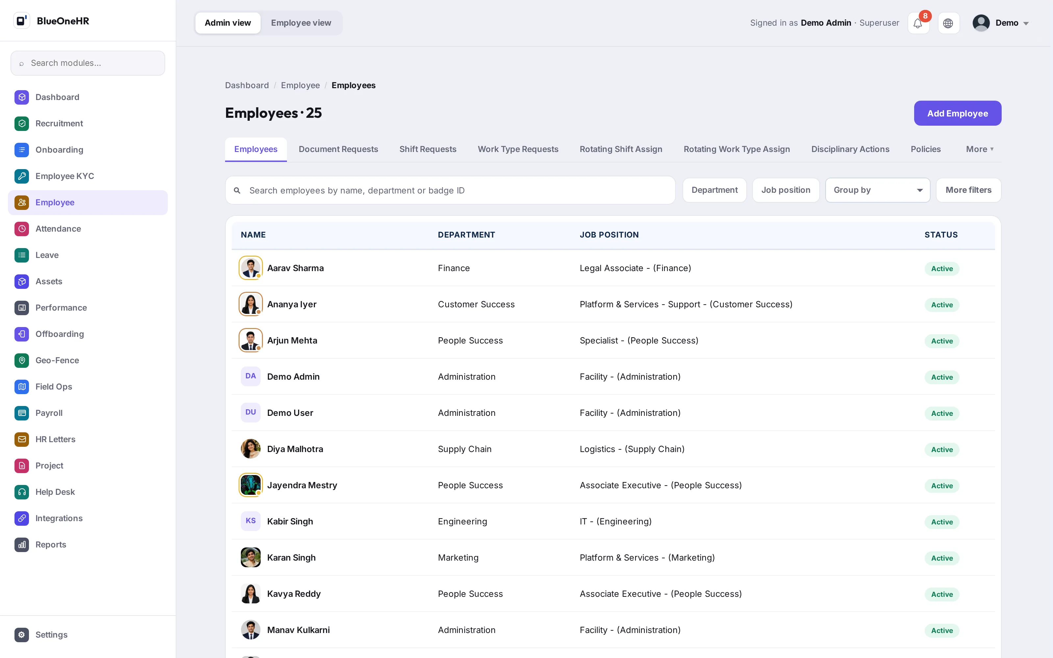This screenshot has width=1053, height=658.
Task: Open the Job position filter
Action: [x=785, y=190]
